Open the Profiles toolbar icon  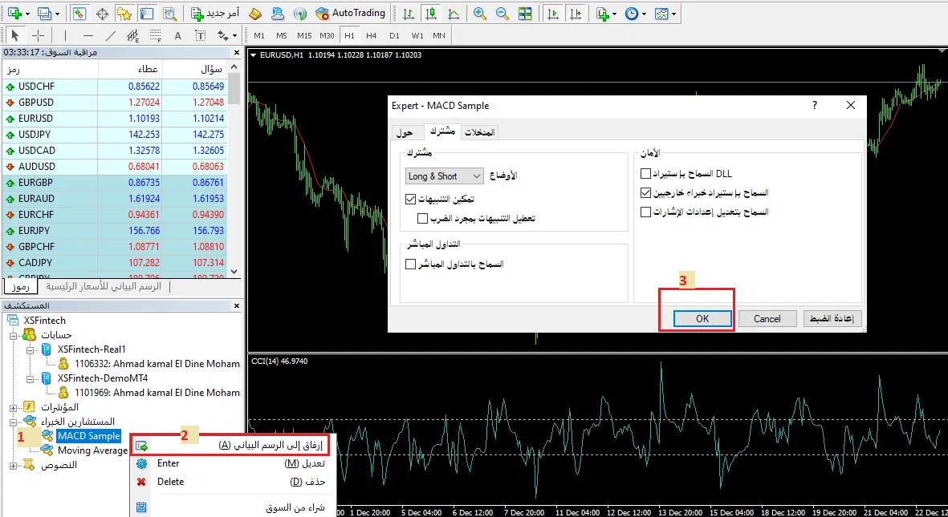coord(44,13)
